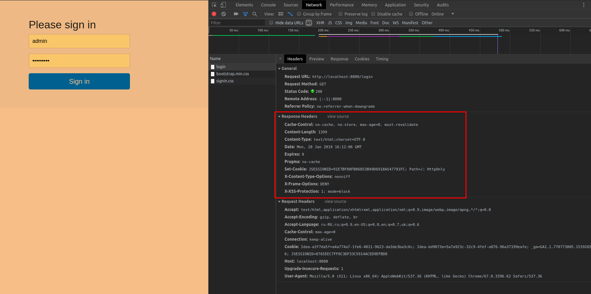Toggle the device toolbar icon
The width and height of the screenshot is (591, 294).
[223, 5]
